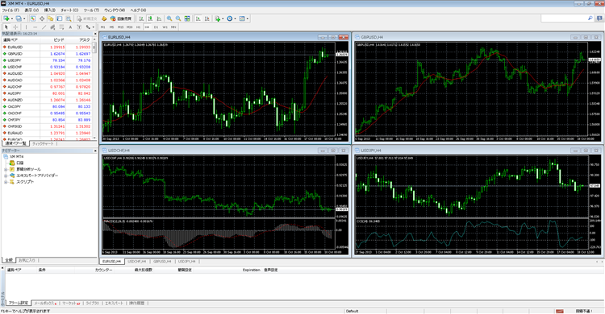
Task: Select the trendline drawing tool
Action: coord(44,27)
